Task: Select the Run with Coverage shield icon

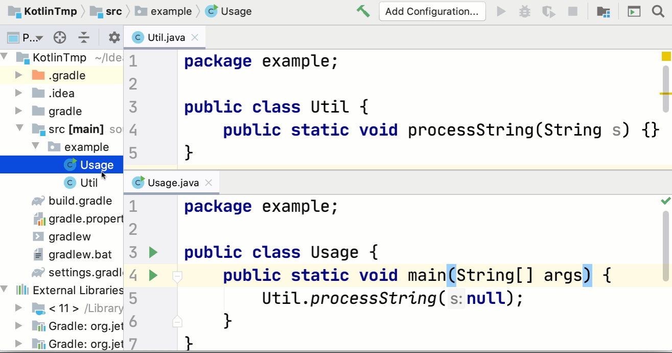Action: (x=548, y=11)
